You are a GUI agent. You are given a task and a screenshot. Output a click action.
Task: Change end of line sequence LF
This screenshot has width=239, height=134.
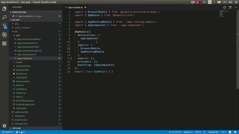(x=204, y=132)
